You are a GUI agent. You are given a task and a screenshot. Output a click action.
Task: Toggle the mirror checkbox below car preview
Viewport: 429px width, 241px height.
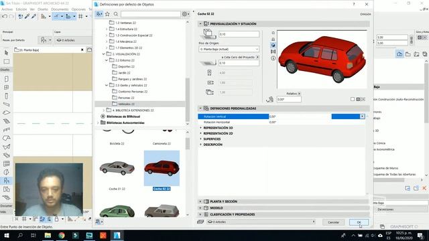[x=353, y=99]
